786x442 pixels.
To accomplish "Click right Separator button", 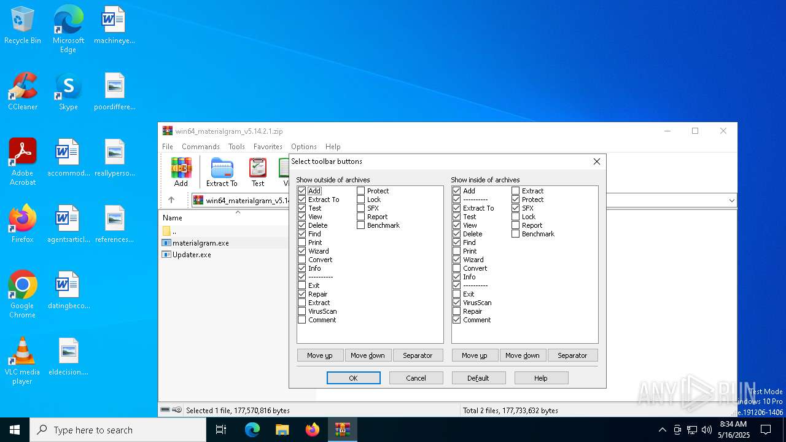I will click(x=572, y=355).
